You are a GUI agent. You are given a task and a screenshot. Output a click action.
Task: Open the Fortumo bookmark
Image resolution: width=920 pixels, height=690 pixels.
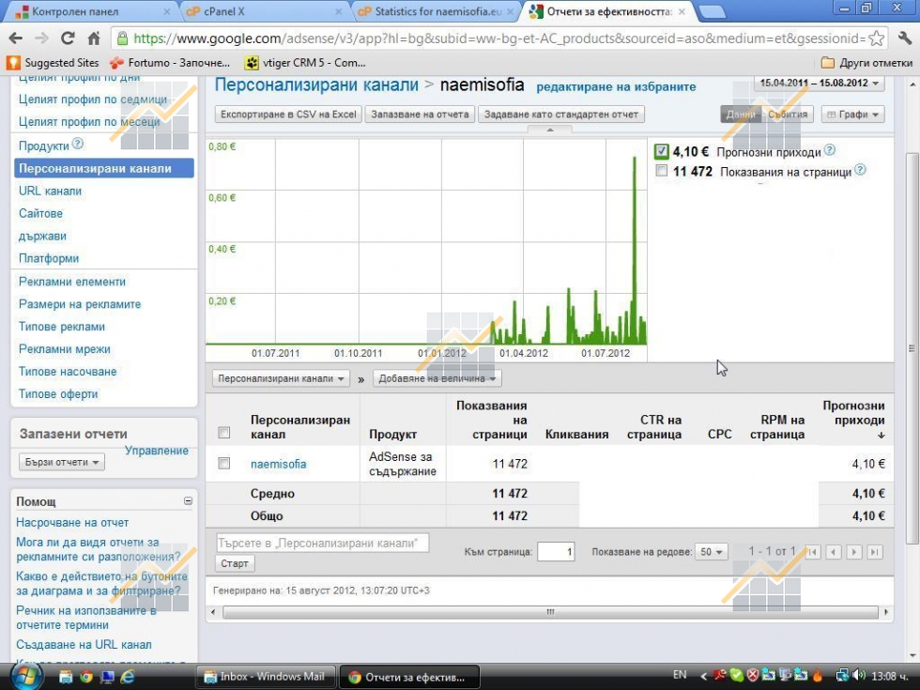pos(171,63)
